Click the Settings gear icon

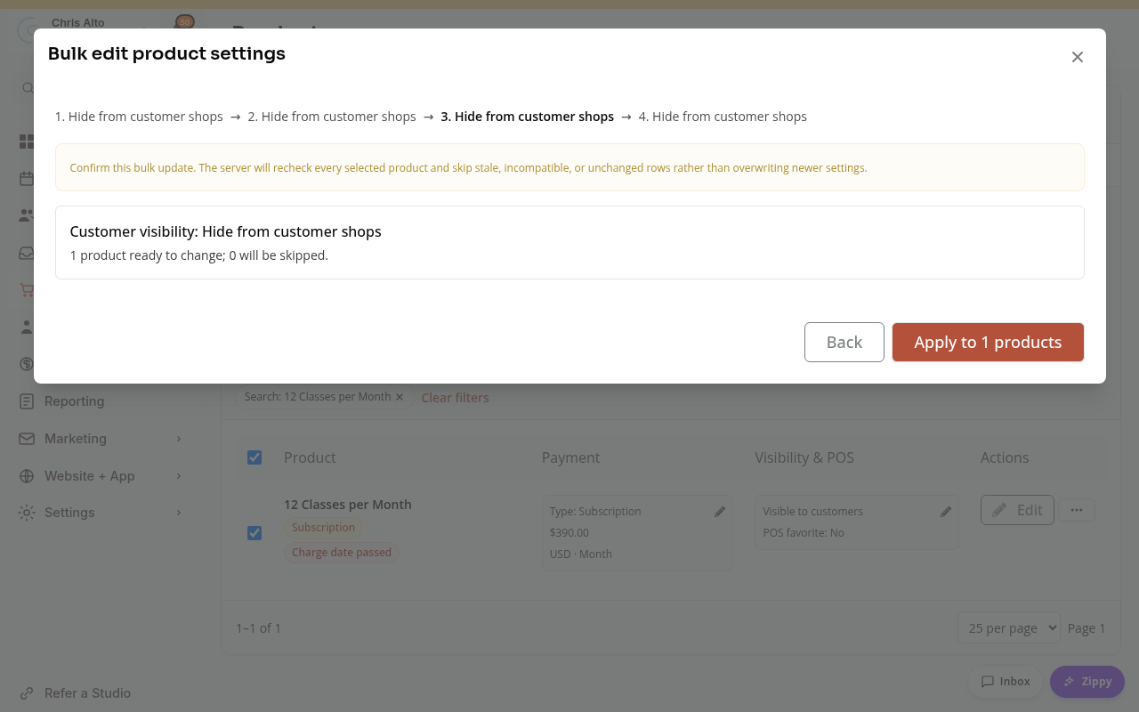(27, 513)
